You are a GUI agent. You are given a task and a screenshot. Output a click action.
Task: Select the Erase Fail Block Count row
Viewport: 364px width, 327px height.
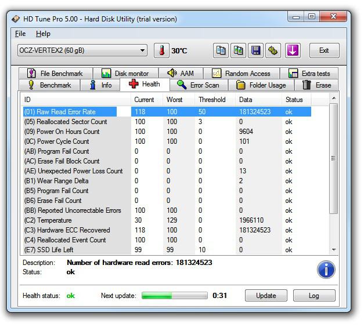coord(167,161)
